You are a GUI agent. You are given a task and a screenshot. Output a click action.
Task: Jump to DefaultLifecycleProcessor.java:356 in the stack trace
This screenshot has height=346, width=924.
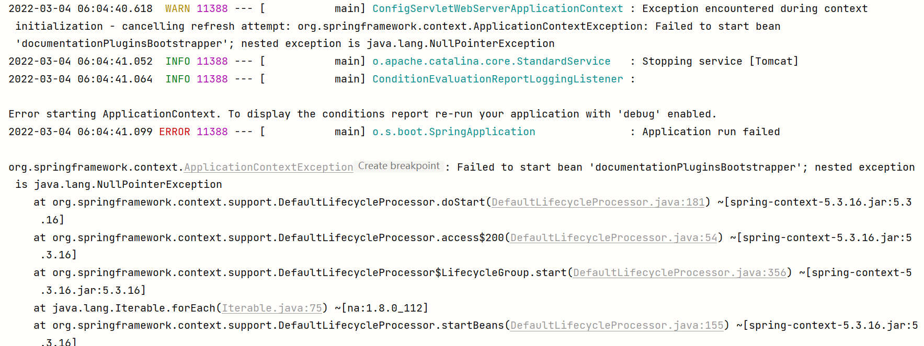(x=679, y=272)
